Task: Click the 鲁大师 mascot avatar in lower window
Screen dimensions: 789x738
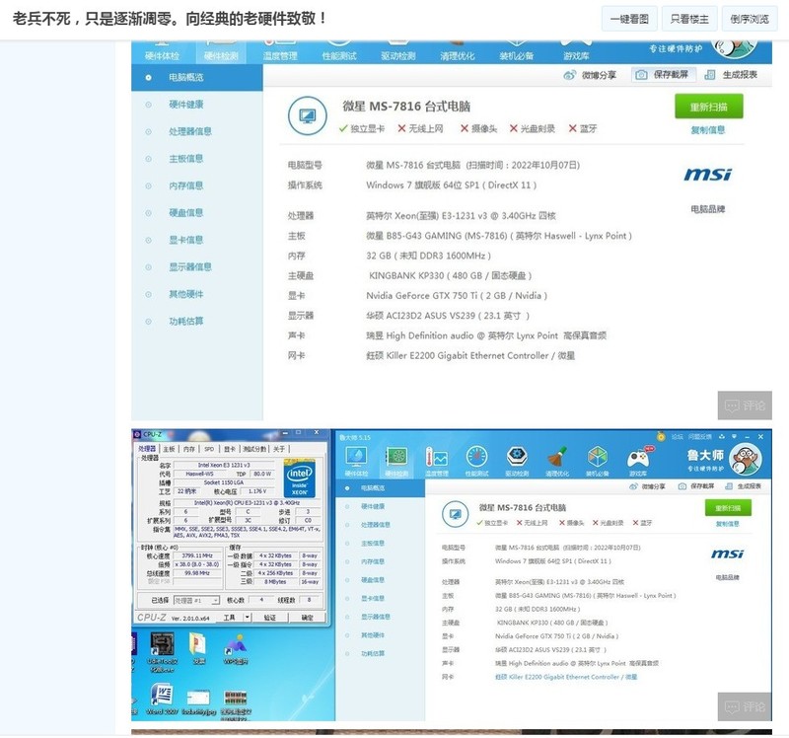Action: click(x=747, y=459)
